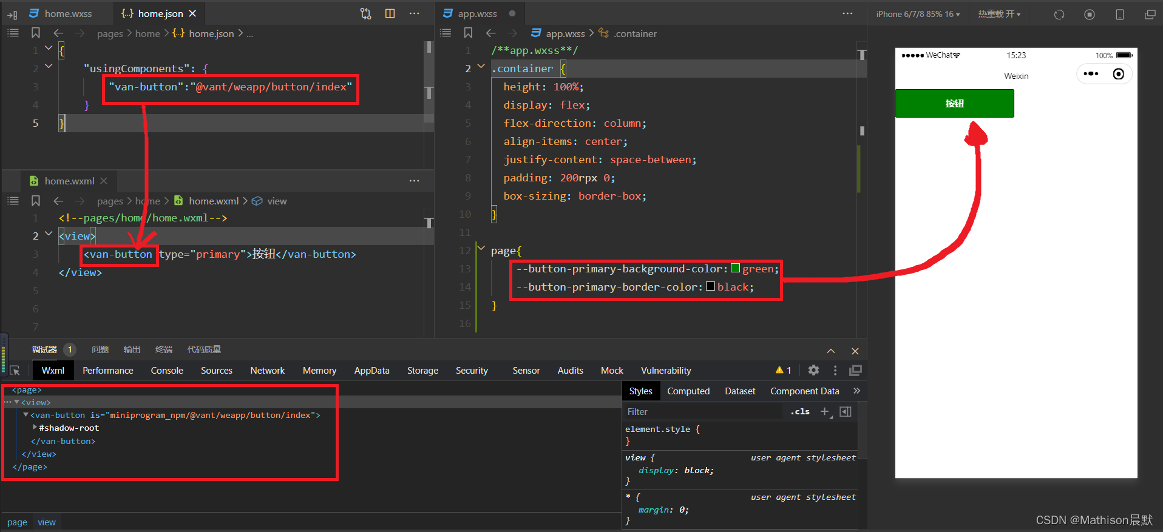Detach simulator into separate window

click(x=1150, y=15)
